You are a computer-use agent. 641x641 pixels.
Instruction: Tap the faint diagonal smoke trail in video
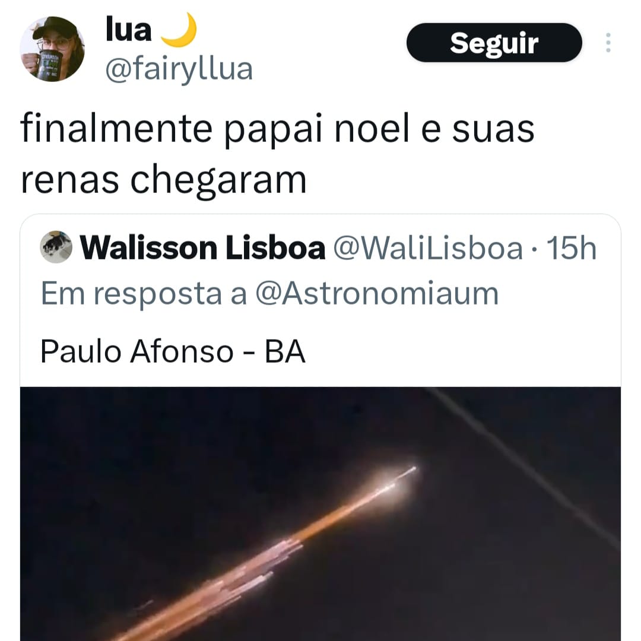pos(523,466)
